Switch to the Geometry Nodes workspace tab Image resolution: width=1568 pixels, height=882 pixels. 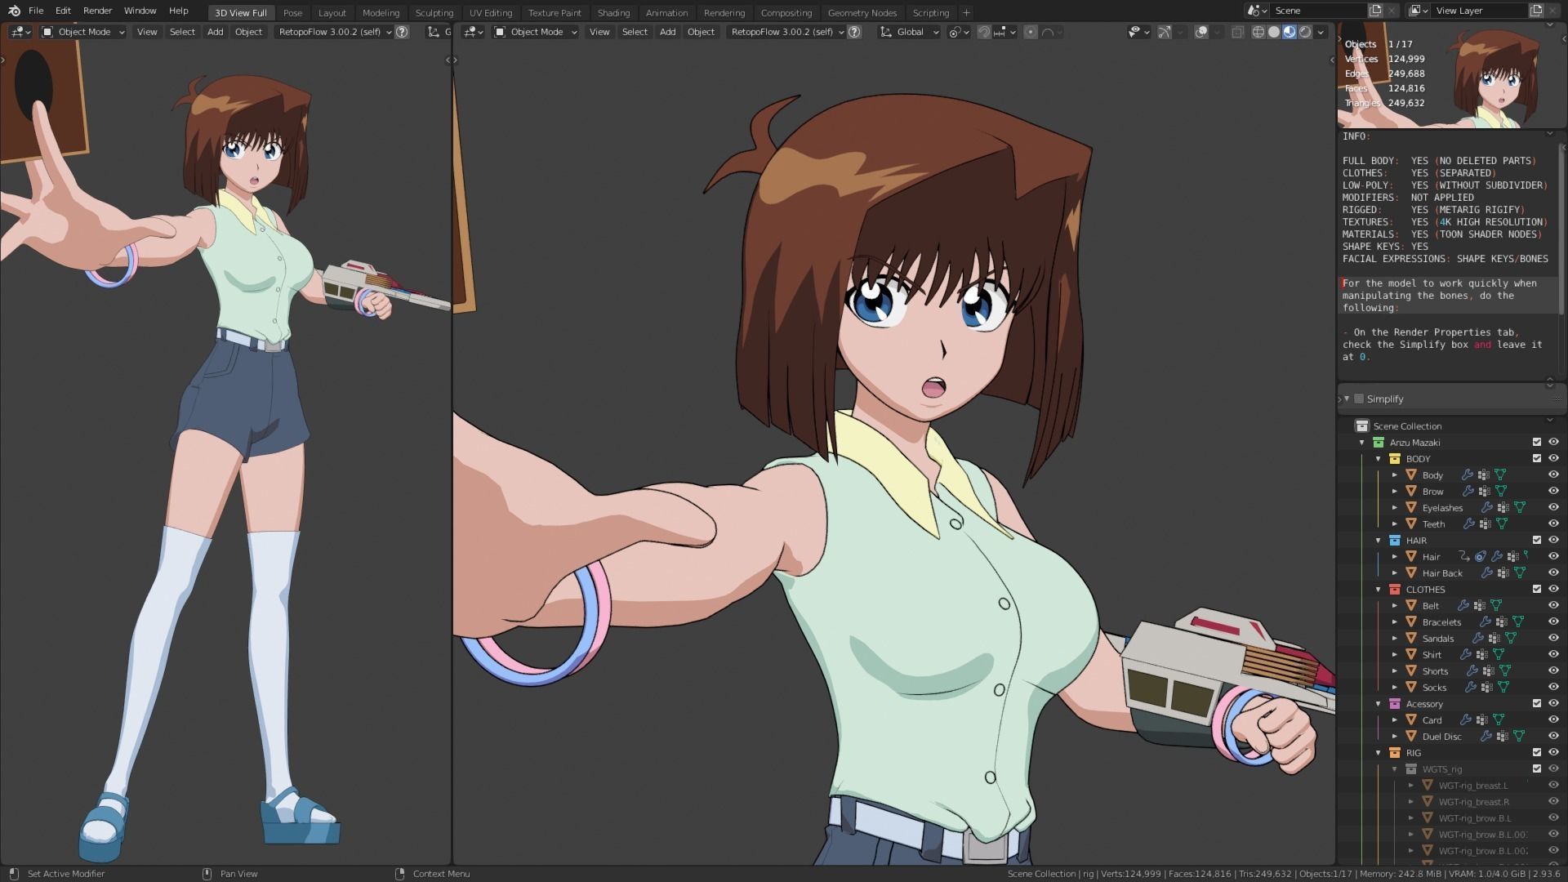point(862,12)
